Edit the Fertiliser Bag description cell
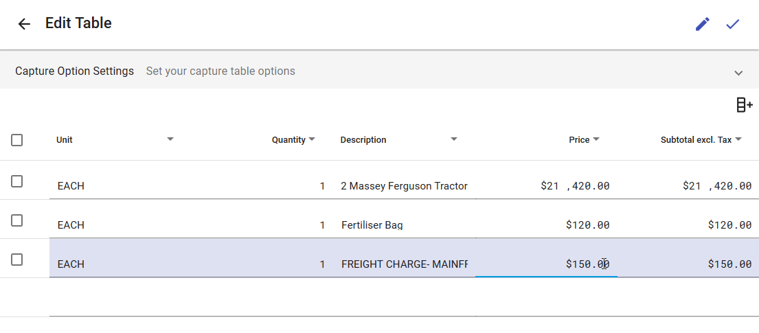The width and height of the screenshot is (759, 333). [404, 225]
